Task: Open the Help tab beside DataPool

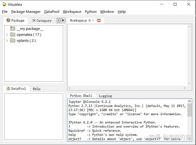Action: (x=36, y=89)
